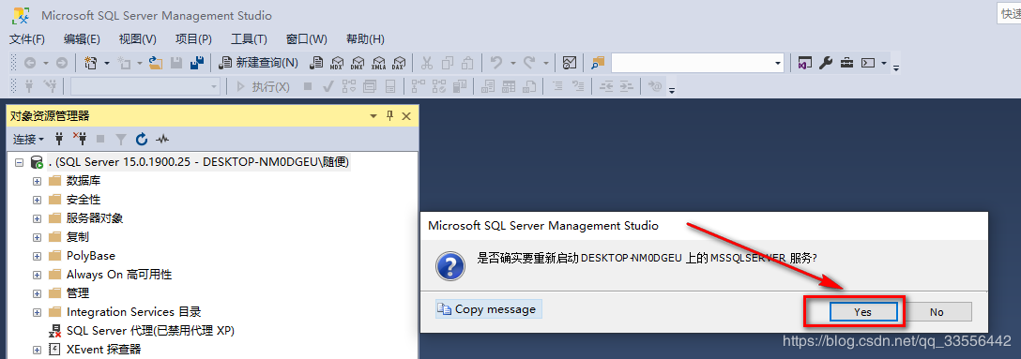Image resolution: width=1021 pixels, height=359 pixels.
Task: Expand the 复制 folder
Action: 38,237
